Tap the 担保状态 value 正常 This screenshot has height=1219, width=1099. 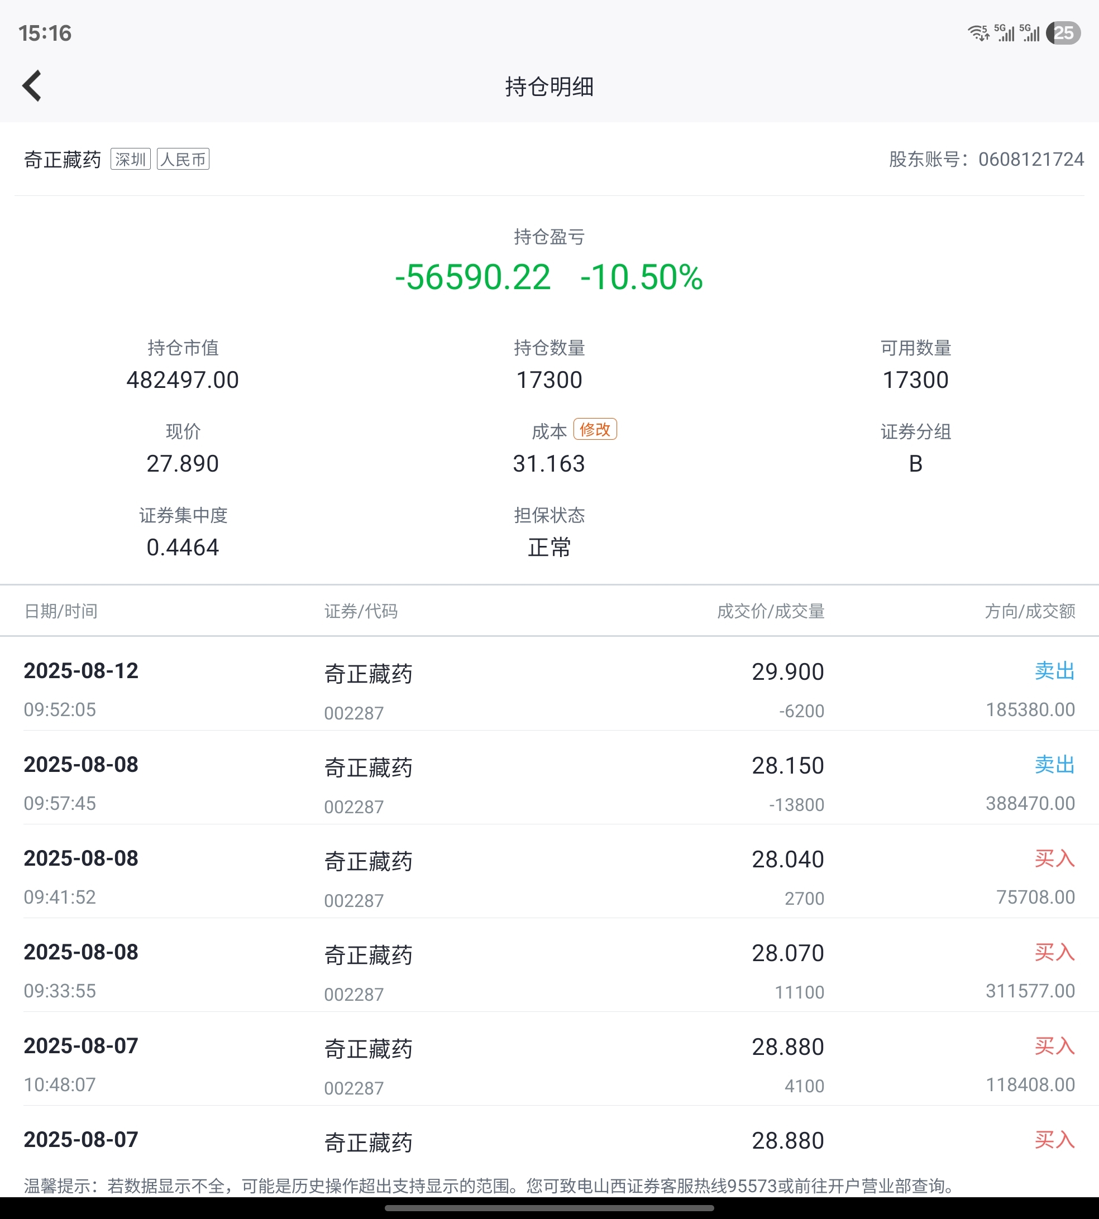point(549,548)
